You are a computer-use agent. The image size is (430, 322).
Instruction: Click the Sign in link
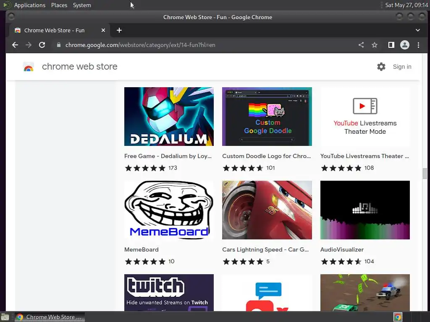pyautogui.click(x=402, y=67)
